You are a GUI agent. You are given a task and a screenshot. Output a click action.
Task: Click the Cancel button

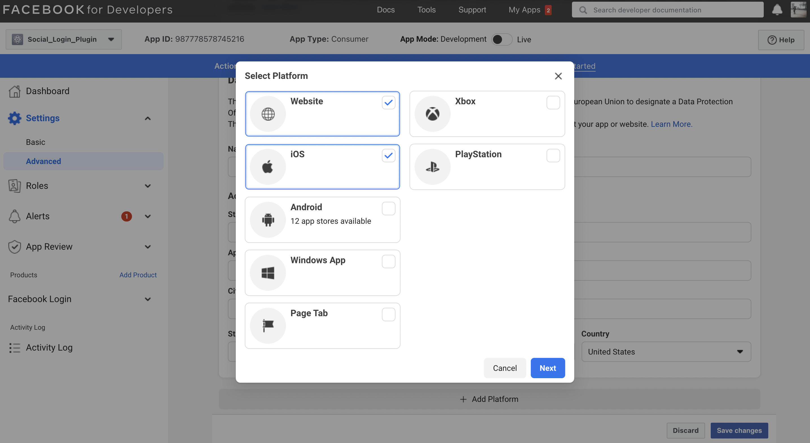[x=505, y=368]
